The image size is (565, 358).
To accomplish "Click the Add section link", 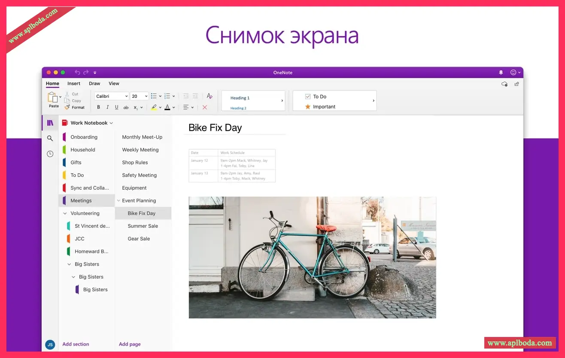I will [x=76, y=344].
